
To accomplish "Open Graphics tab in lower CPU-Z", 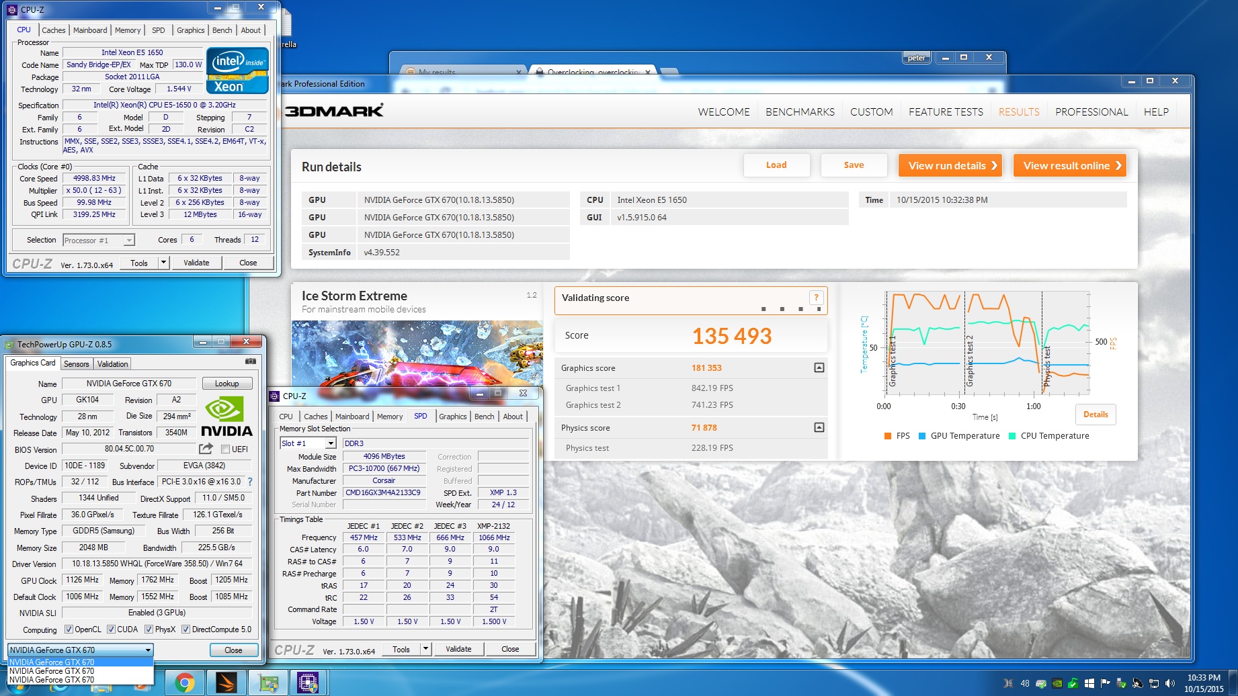I will (x=453, y=417).
